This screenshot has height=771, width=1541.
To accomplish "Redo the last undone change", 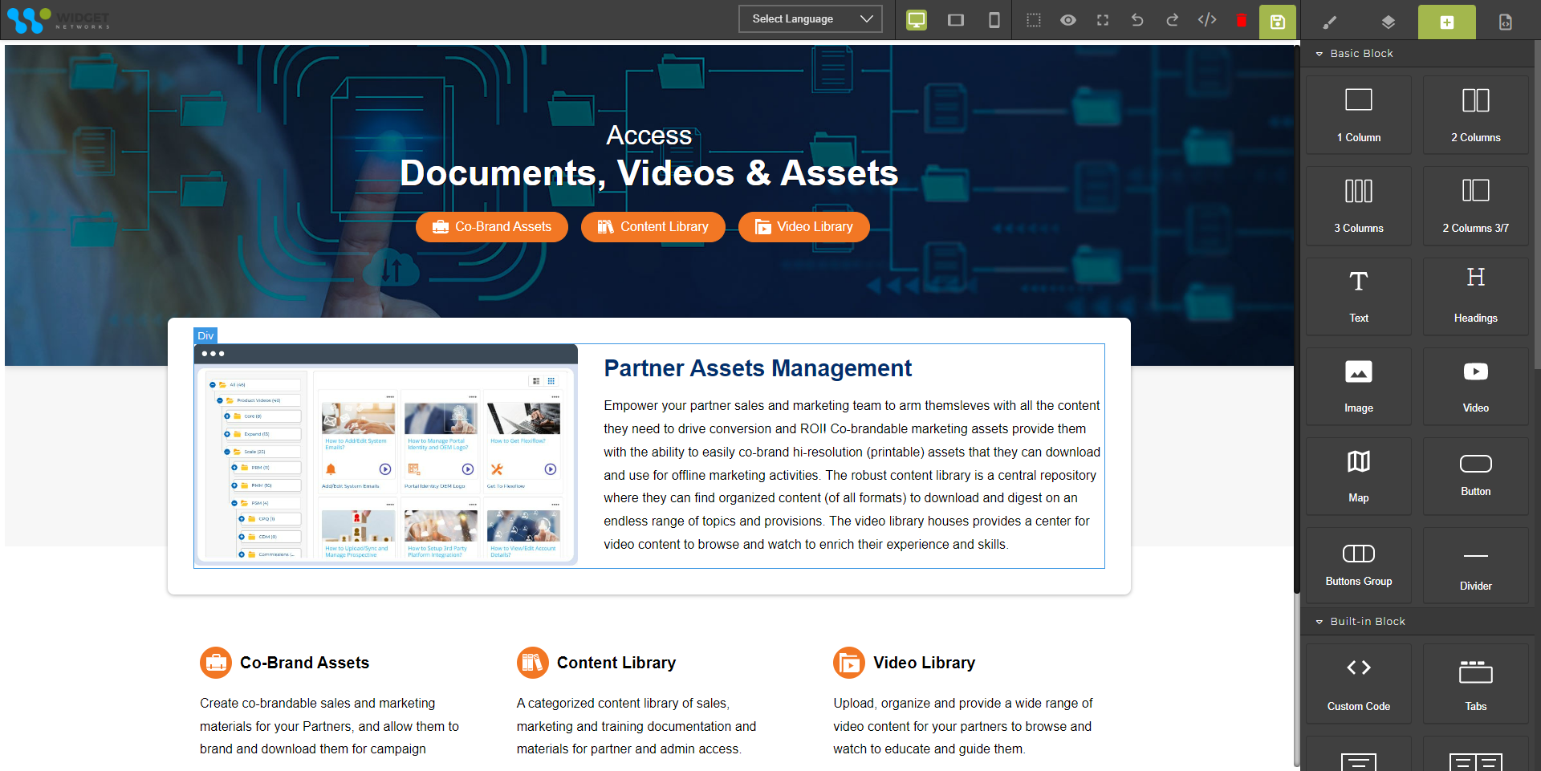I will [x=1172, y=20].
